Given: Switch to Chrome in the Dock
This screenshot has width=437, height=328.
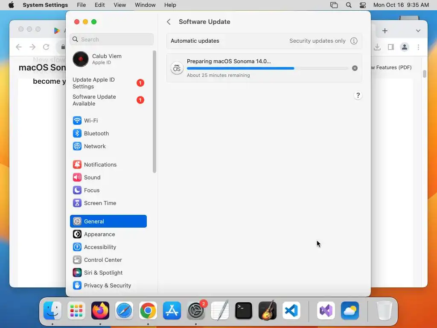Looking at the screenshot, I should (x=148, y=310).
